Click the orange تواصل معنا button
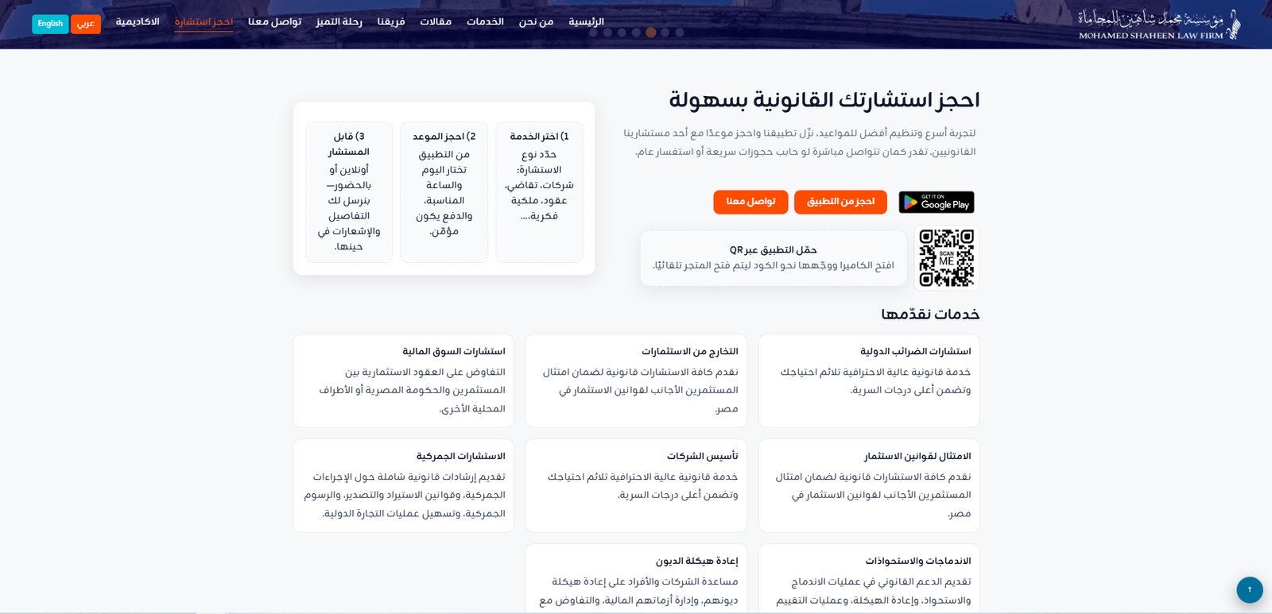1272x614 pixels. [x=750, y=202]
